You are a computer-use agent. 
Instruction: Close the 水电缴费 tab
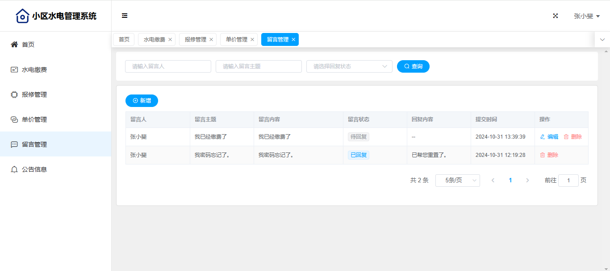[x=170, y=40]
